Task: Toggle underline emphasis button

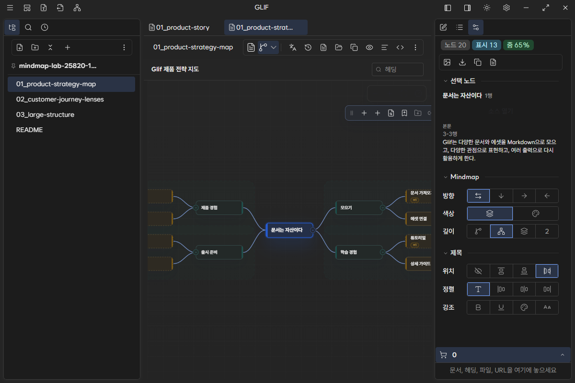Action: click(501, 307)
